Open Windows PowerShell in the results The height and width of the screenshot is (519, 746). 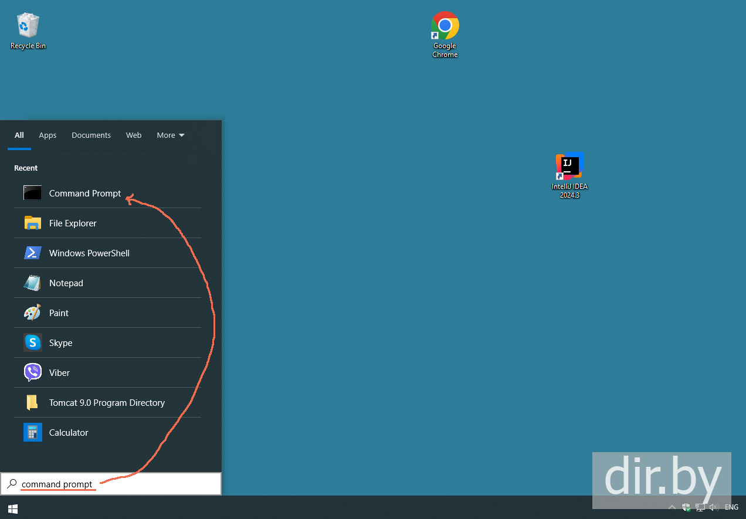[x=107, y=253]
